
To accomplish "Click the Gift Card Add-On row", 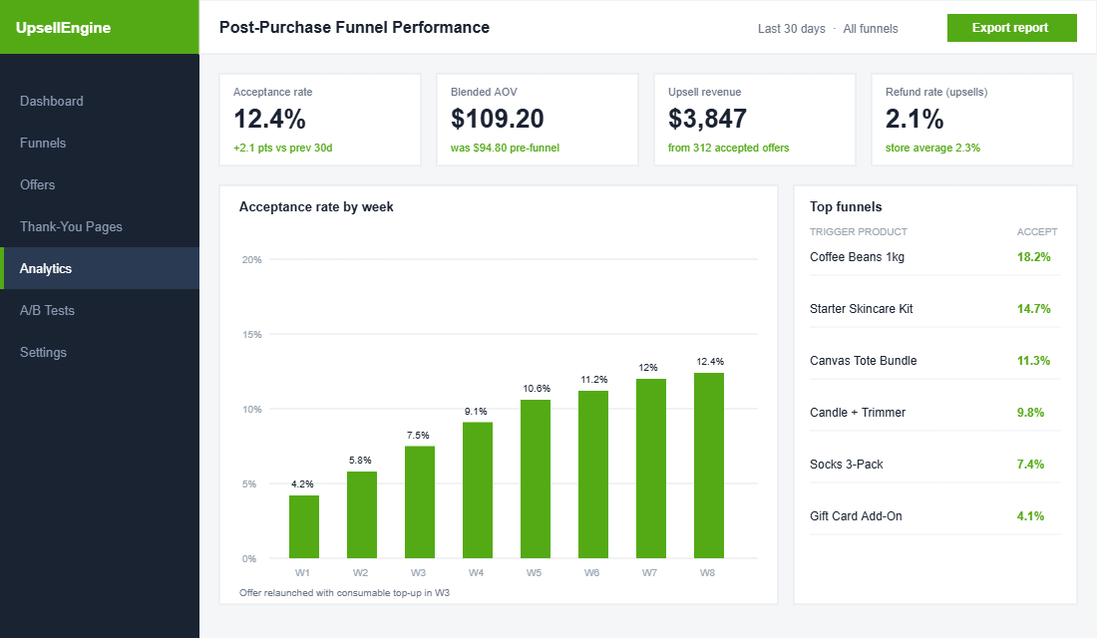I will (934, 515).
